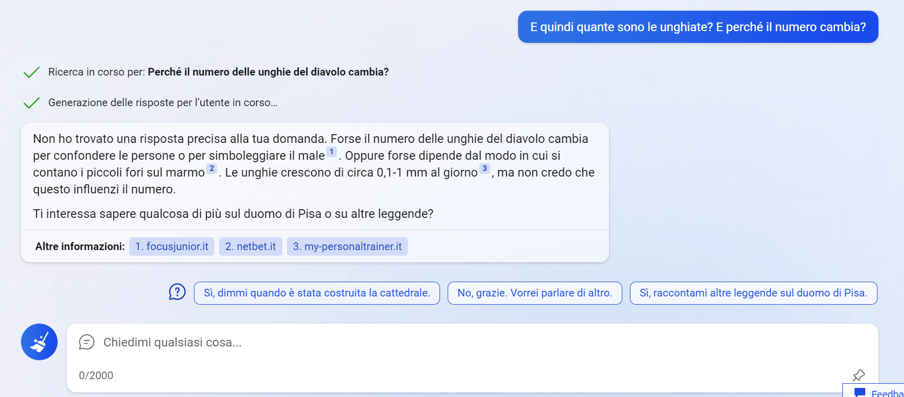The width and height of the screenshot is (904, 397).
Task: Choose "No, grazie. Vorrei parlare di altro."
Action: tap(534, 293)
